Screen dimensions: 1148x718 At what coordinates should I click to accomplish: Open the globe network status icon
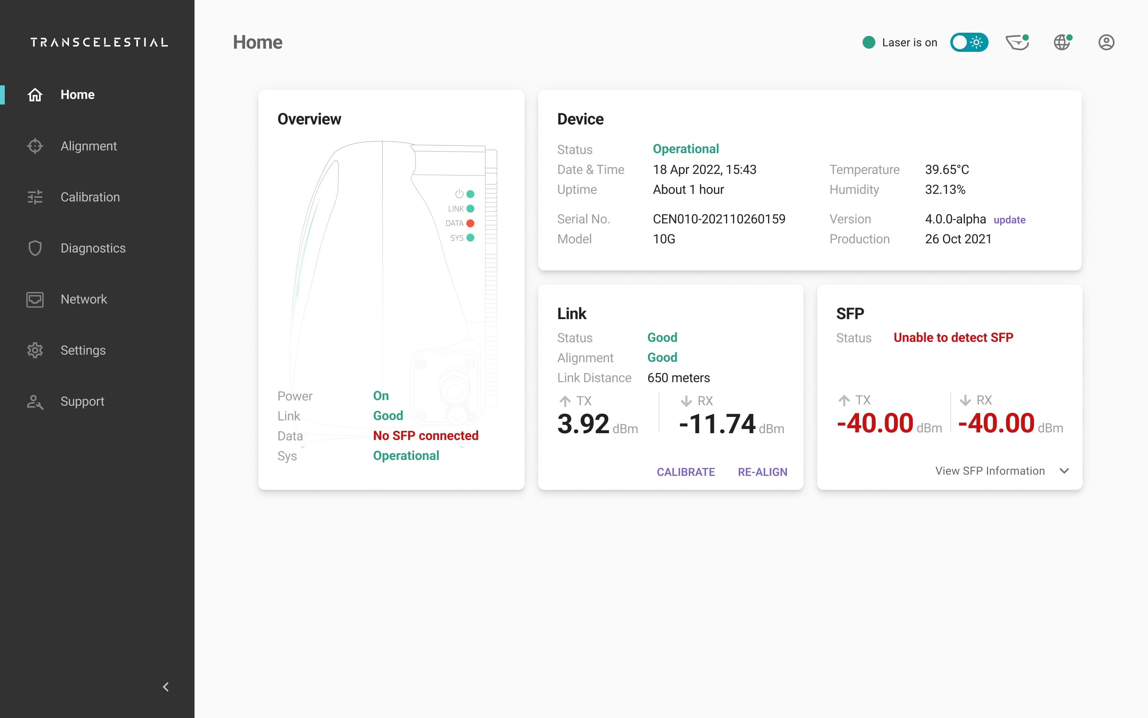[x=1063, y=42]
